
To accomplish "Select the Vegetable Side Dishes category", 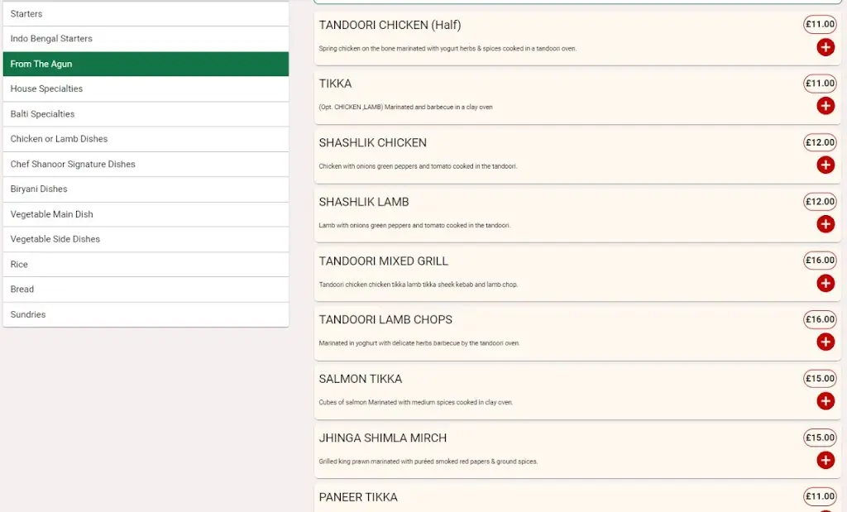I will tap(146, 239).
